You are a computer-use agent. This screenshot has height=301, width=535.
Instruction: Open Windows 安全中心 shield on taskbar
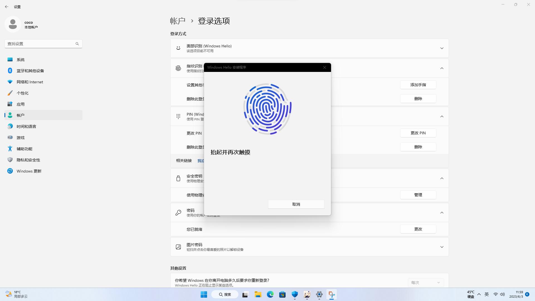click(295, 294)
